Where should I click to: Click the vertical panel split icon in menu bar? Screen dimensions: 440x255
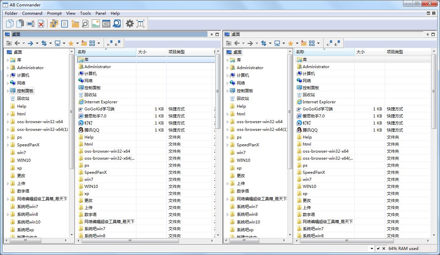click(429, 13)
